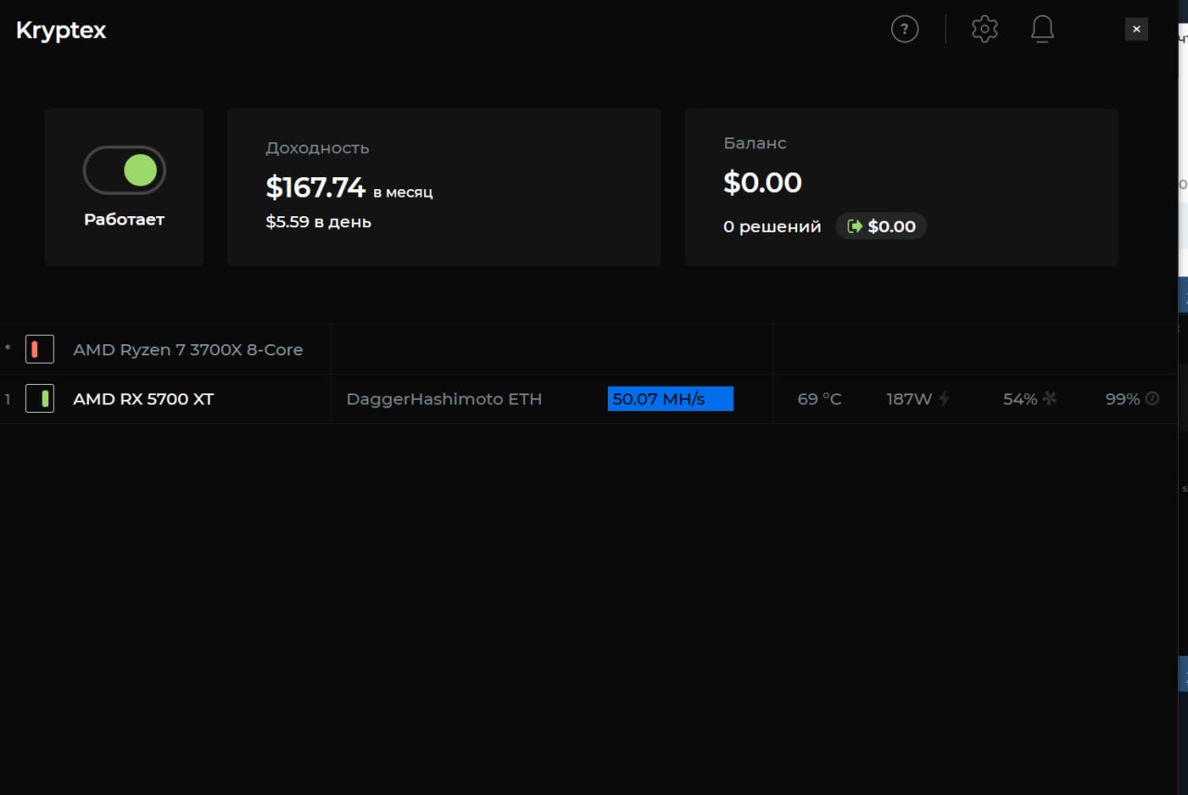Image resolution: width=1188 pixels, height=795 pixels.
Task: Open the help question mark icon
Action: [x=904, y=29]
